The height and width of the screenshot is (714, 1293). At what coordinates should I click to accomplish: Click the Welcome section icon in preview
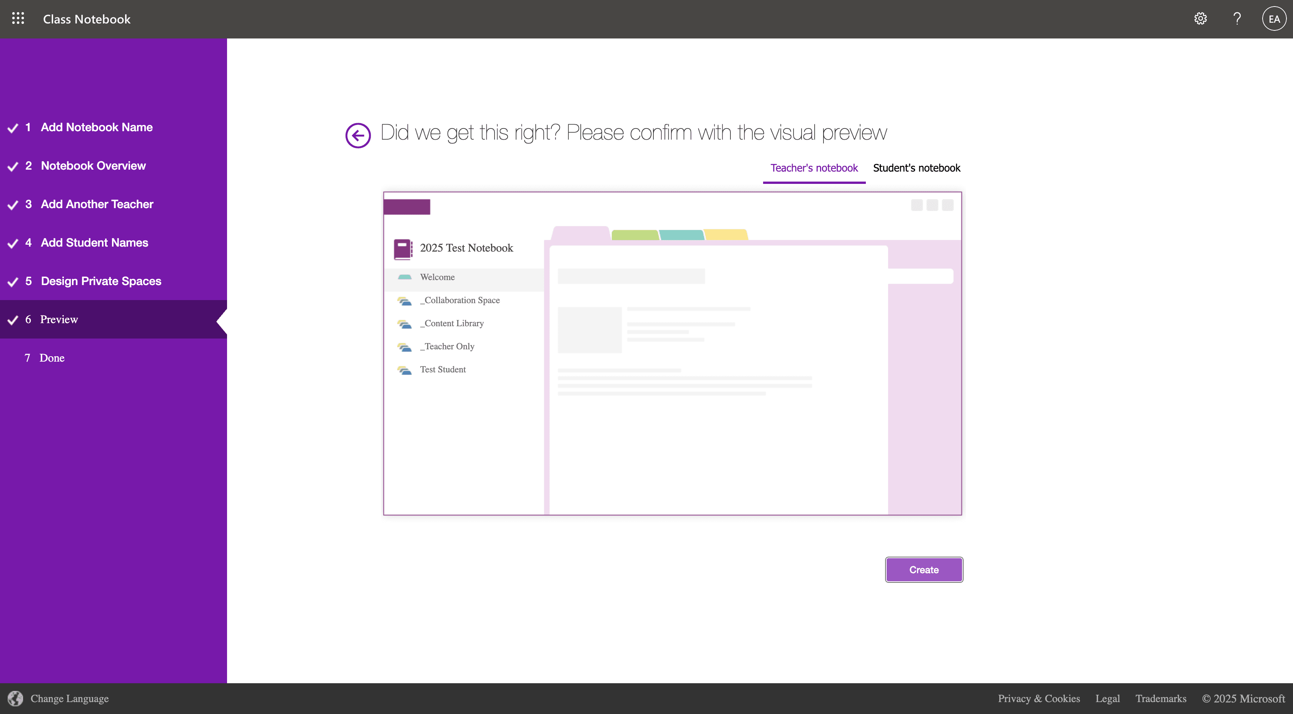point(404,277)
